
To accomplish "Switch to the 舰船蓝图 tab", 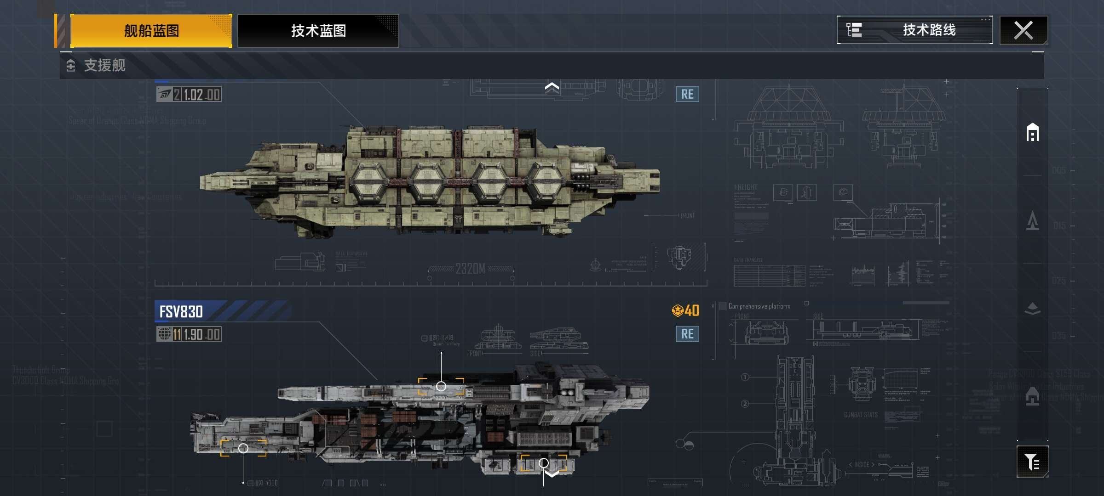I will [x=151, y=31].
